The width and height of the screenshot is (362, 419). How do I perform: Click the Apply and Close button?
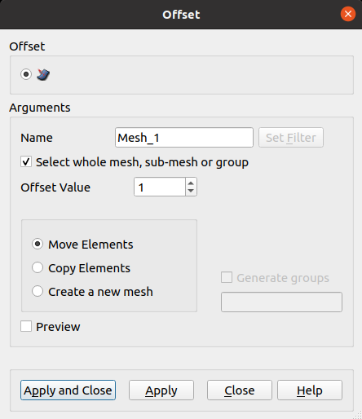point(68,390)
